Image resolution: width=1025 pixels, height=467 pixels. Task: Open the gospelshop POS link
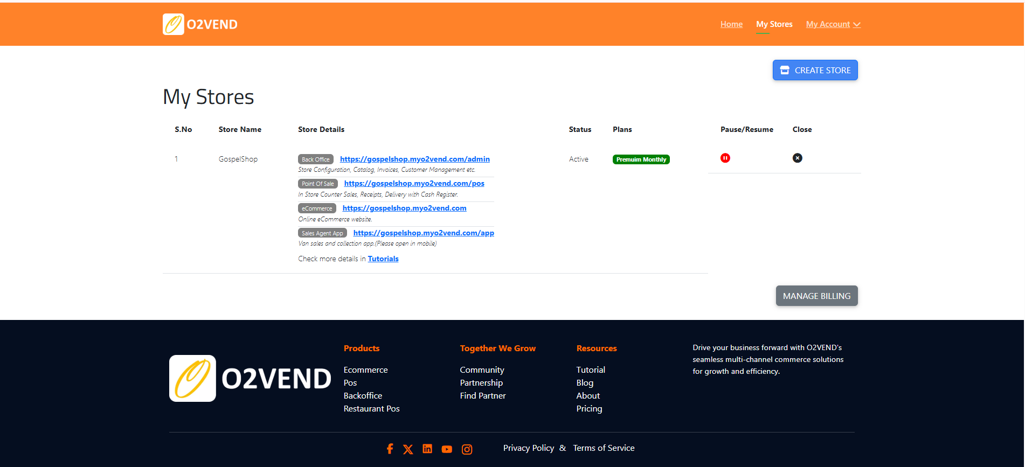(x=414, y=183)
